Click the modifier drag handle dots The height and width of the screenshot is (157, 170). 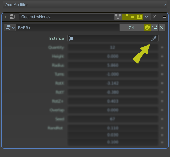[164, 17]
